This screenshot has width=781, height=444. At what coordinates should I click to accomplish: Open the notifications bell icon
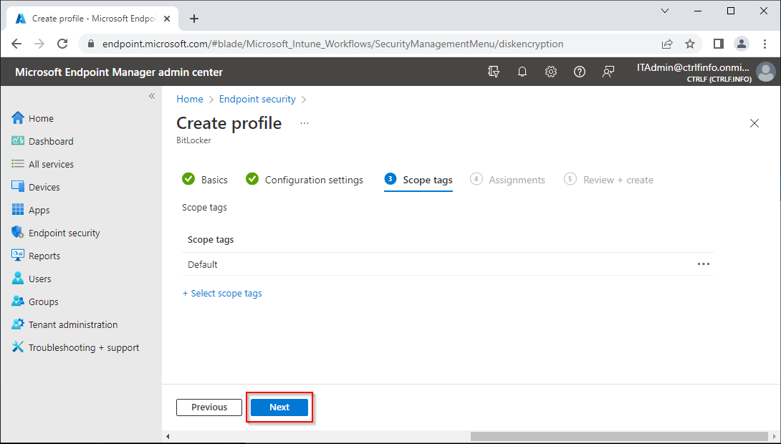522,72
